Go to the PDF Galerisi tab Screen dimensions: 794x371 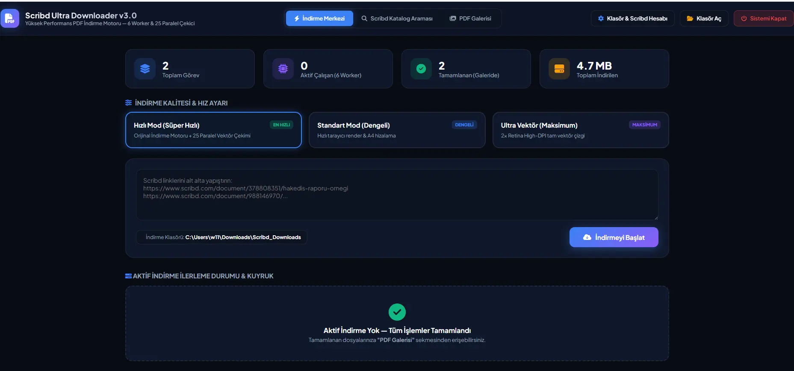(470, 18)
